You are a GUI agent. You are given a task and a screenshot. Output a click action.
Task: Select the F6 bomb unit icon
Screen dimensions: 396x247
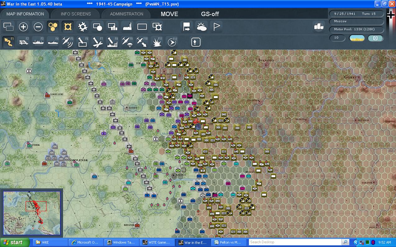point(83,42)
